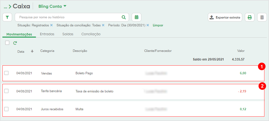This screenshot has height=121, width=269.
Task: Open the Bling Conta dropdown
Action: tap(52, 6)
